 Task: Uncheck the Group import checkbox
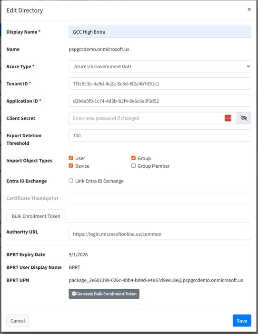click(133, 158)
